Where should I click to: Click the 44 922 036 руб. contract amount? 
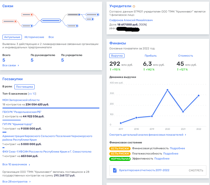[33, 116]
